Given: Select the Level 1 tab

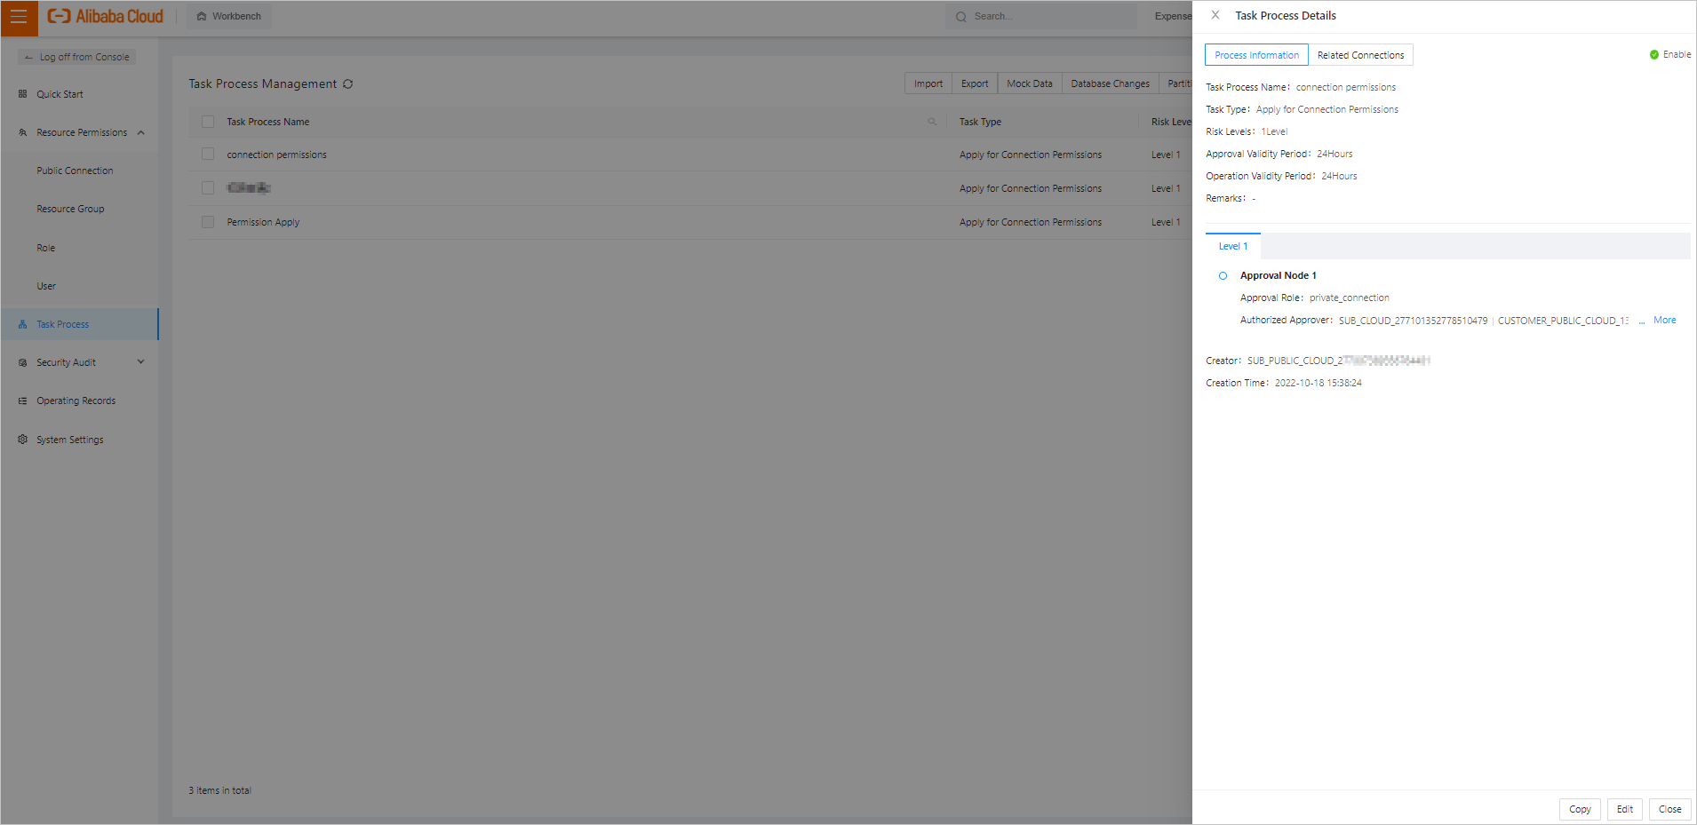Looking at the screenshot, I should pos(1233,246).
